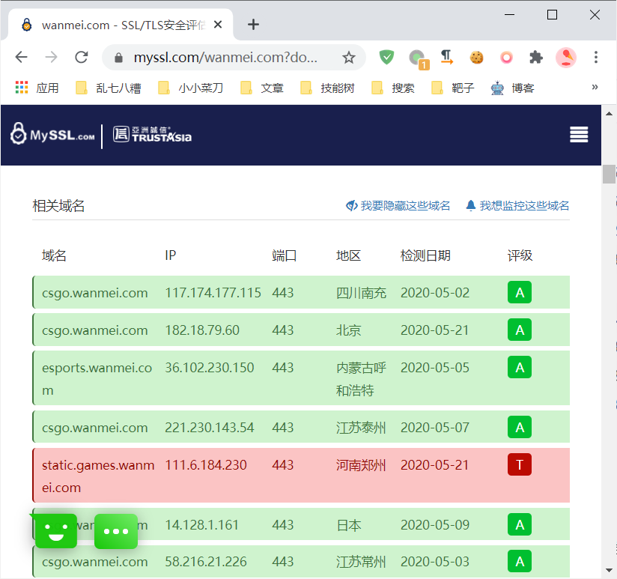The width and height of the screenshot is (617, 579).
Task: Click the page scrollbar thumb
Action: tap(609, 174)
